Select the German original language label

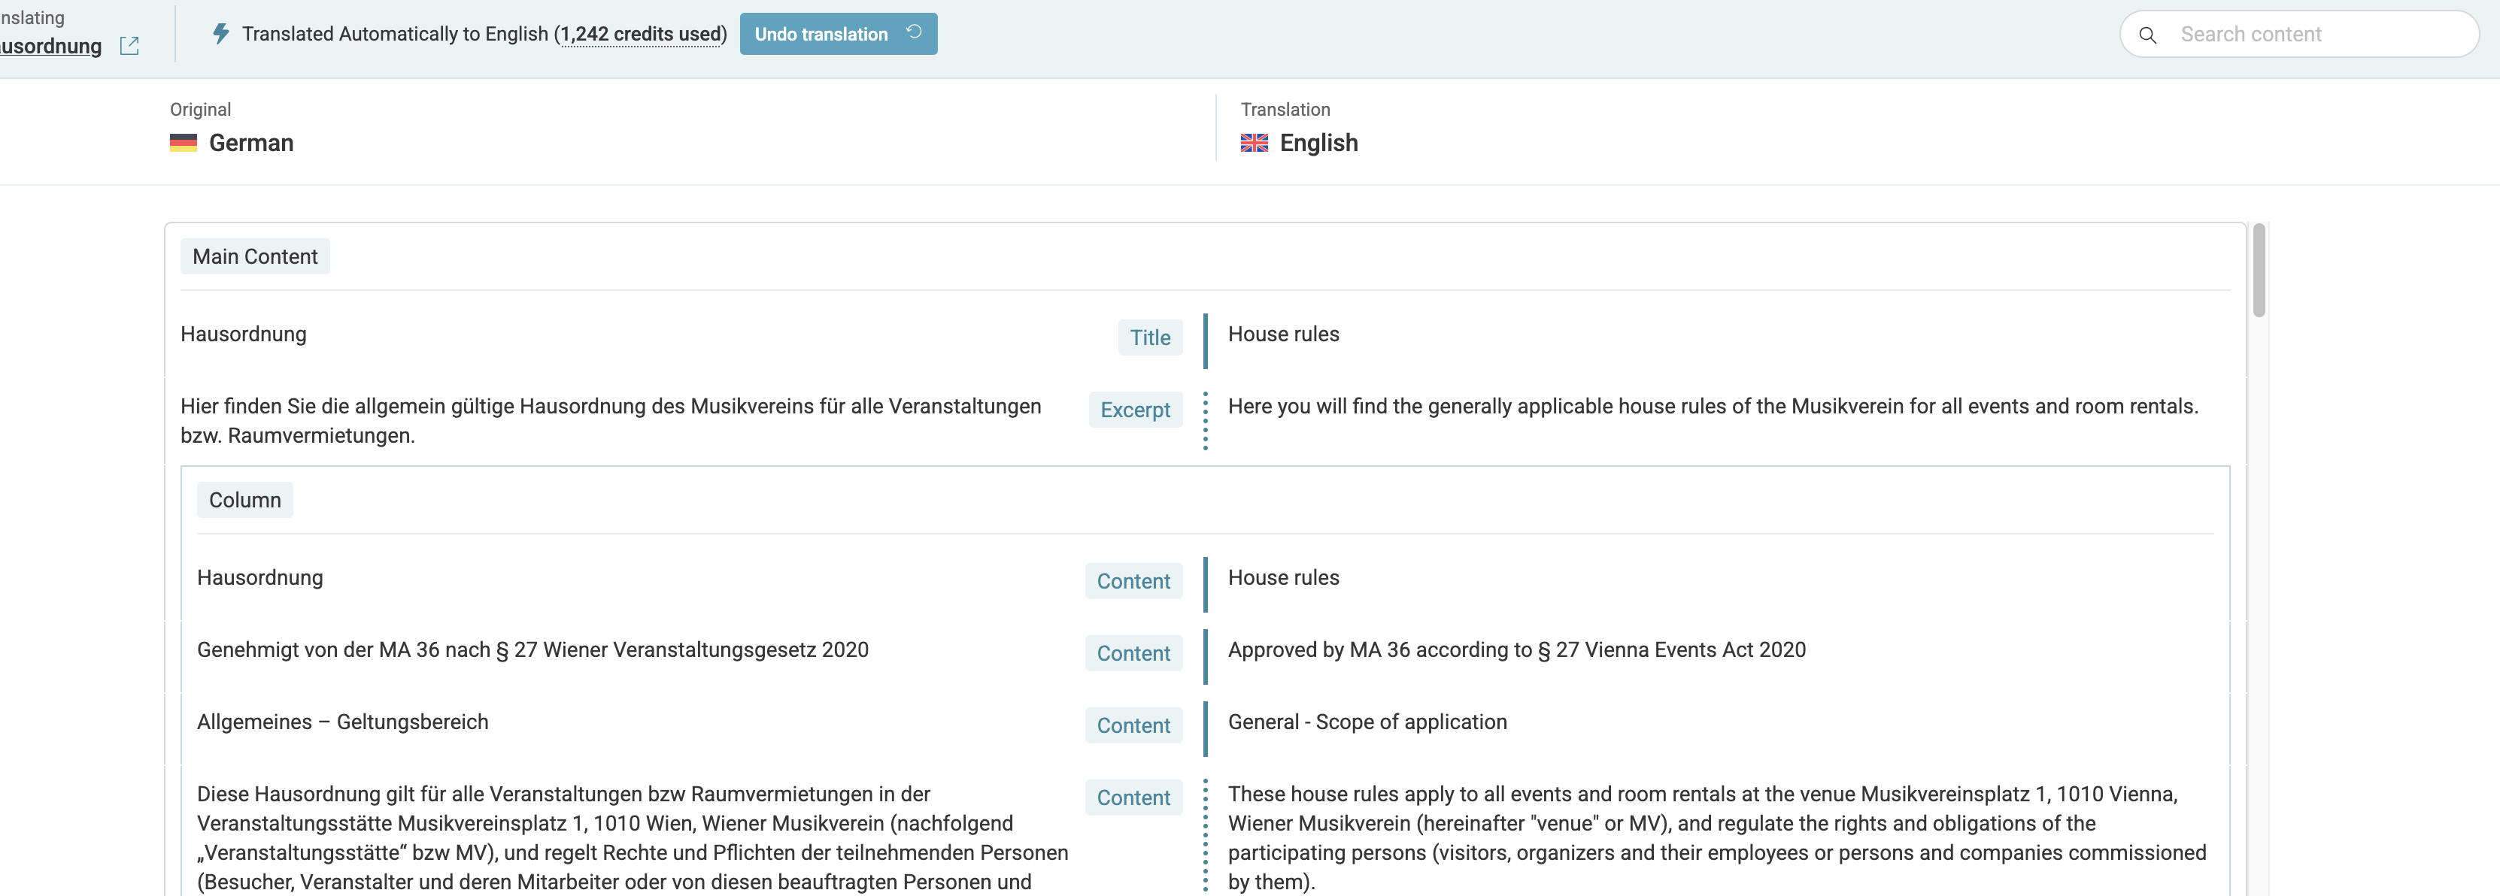(251, 143)
